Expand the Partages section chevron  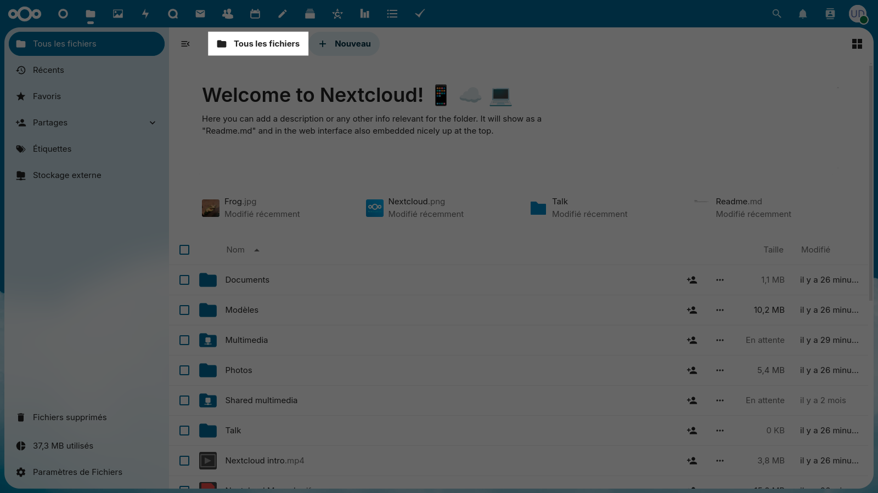click(x=153, y=123)
